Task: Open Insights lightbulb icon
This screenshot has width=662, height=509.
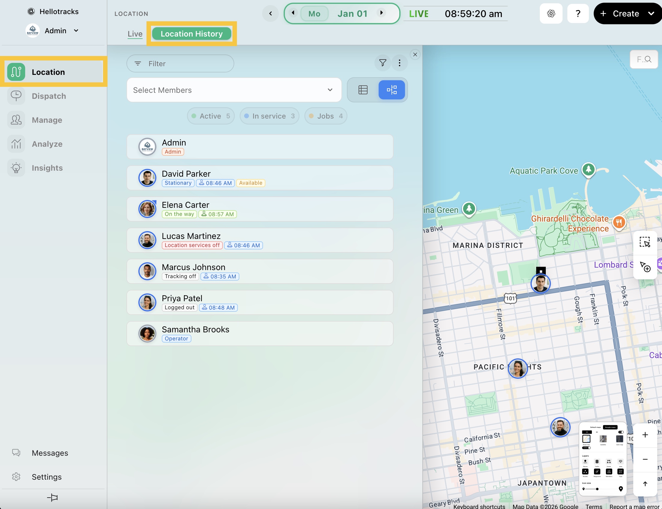Action: coord(16,168)
